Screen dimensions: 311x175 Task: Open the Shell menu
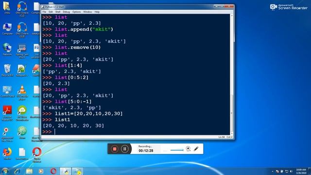58,12
